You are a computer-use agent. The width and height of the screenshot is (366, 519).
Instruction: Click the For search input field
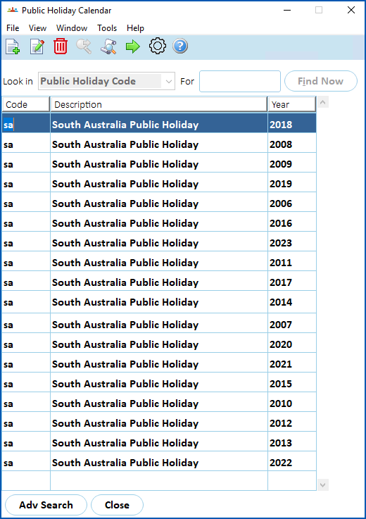click(x=240, y=81)
